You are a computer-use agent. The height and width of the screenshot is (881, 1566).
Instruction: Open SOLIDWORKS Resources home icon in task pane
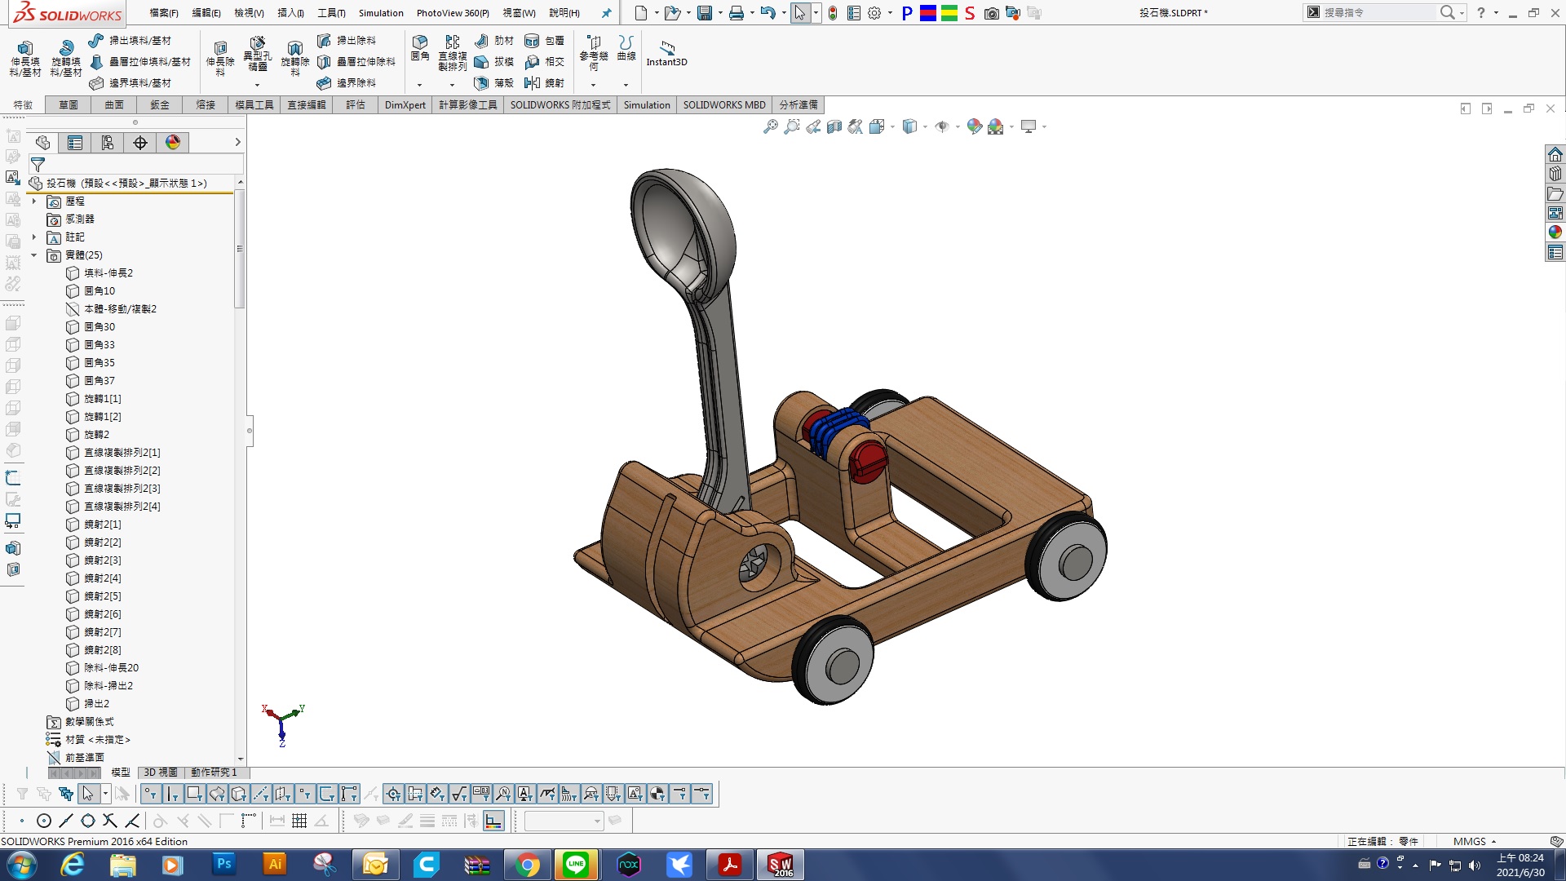click(x=1555, y=154)
